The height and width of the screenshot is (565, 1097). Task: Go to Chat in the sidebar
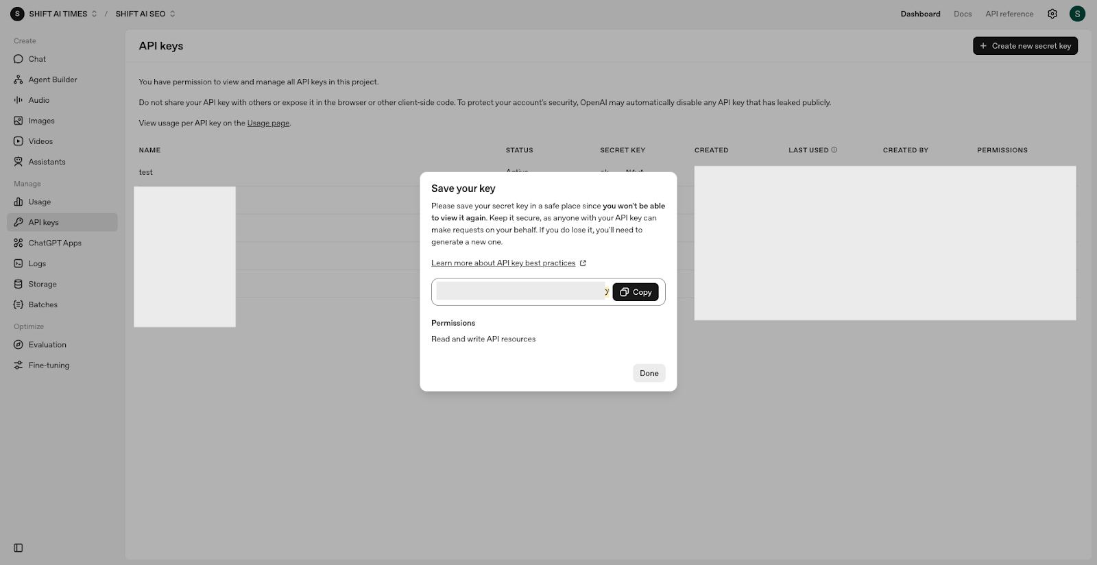tap(62, 59)
